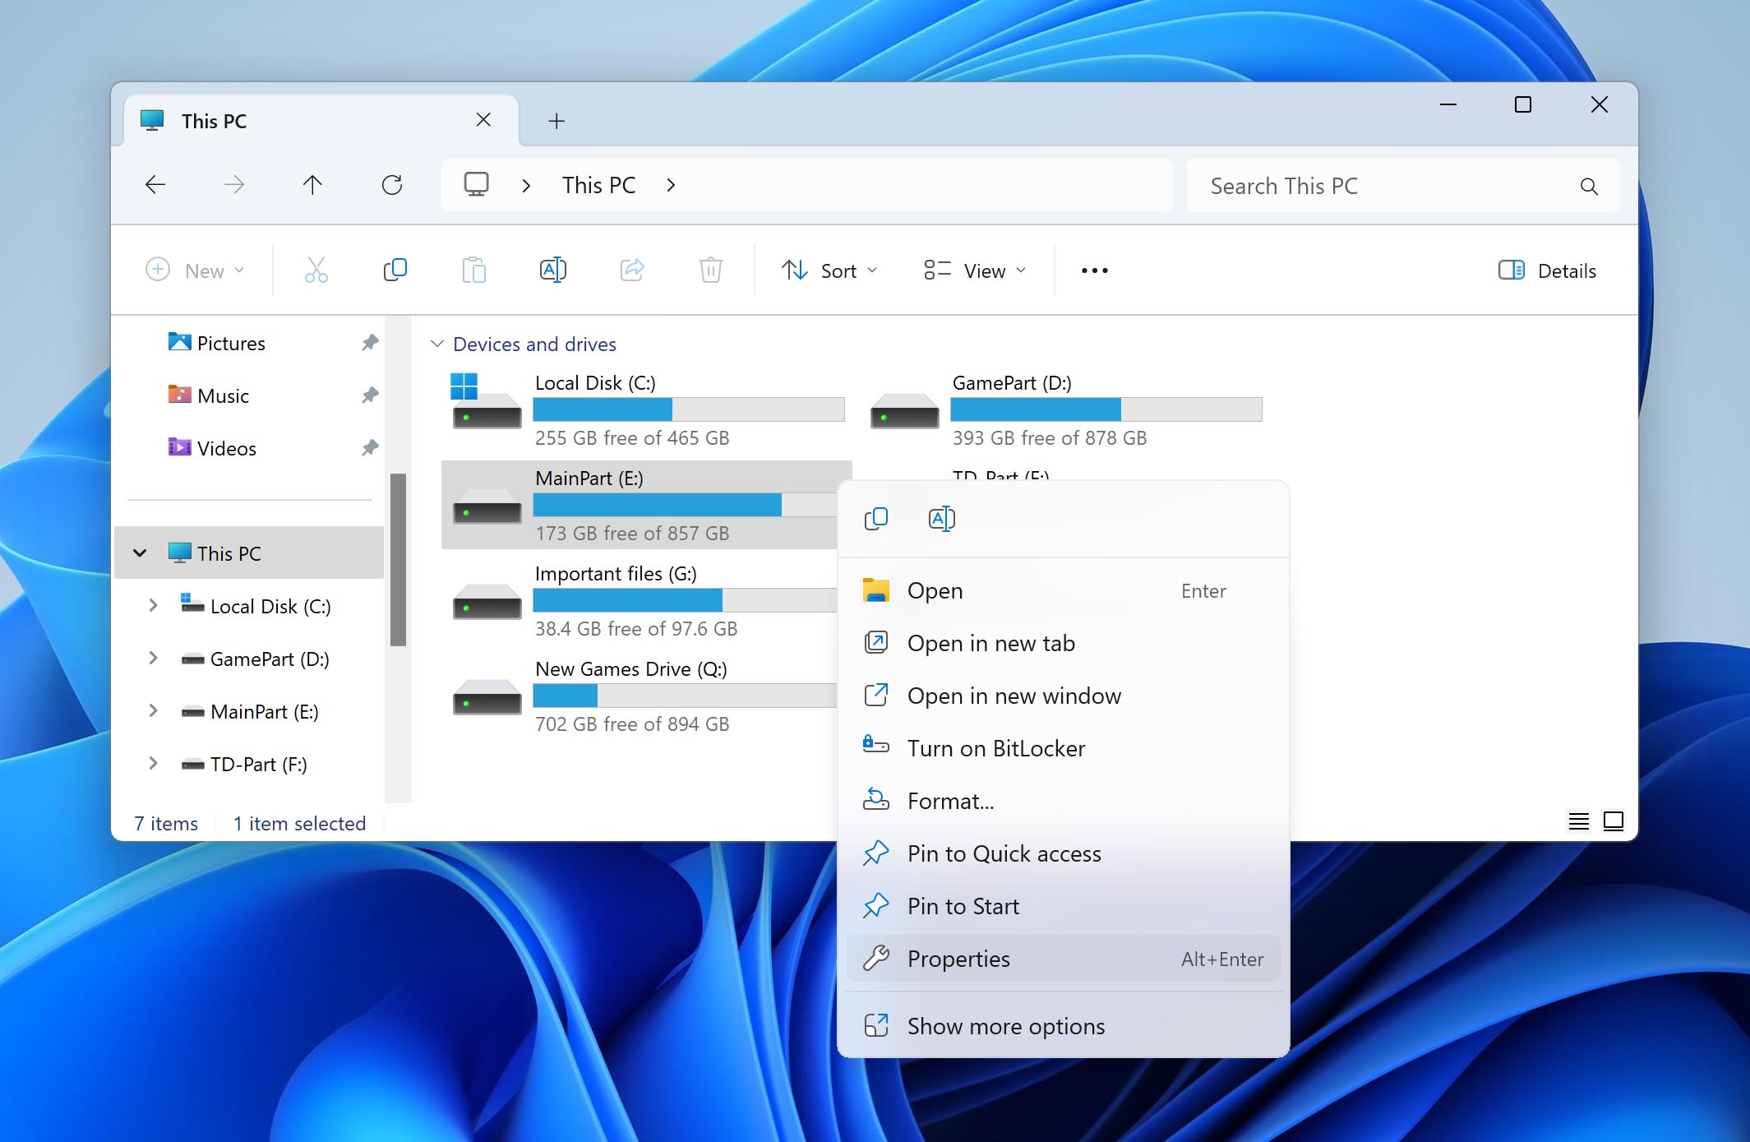Select the New Games Drive (Q:) icon
The image size is (1750, 1142).
pyautogui.click(x=487, y=696)
